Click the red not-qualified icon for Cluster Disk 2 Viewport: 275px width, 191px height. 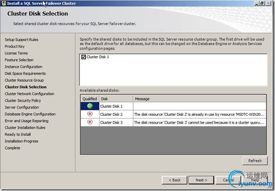(90, 114)
